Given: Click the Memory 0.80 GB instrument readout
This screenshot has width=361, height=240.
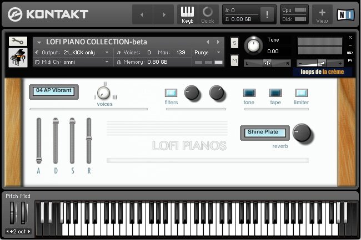Looking at the screenshot, I should [157, 62].
